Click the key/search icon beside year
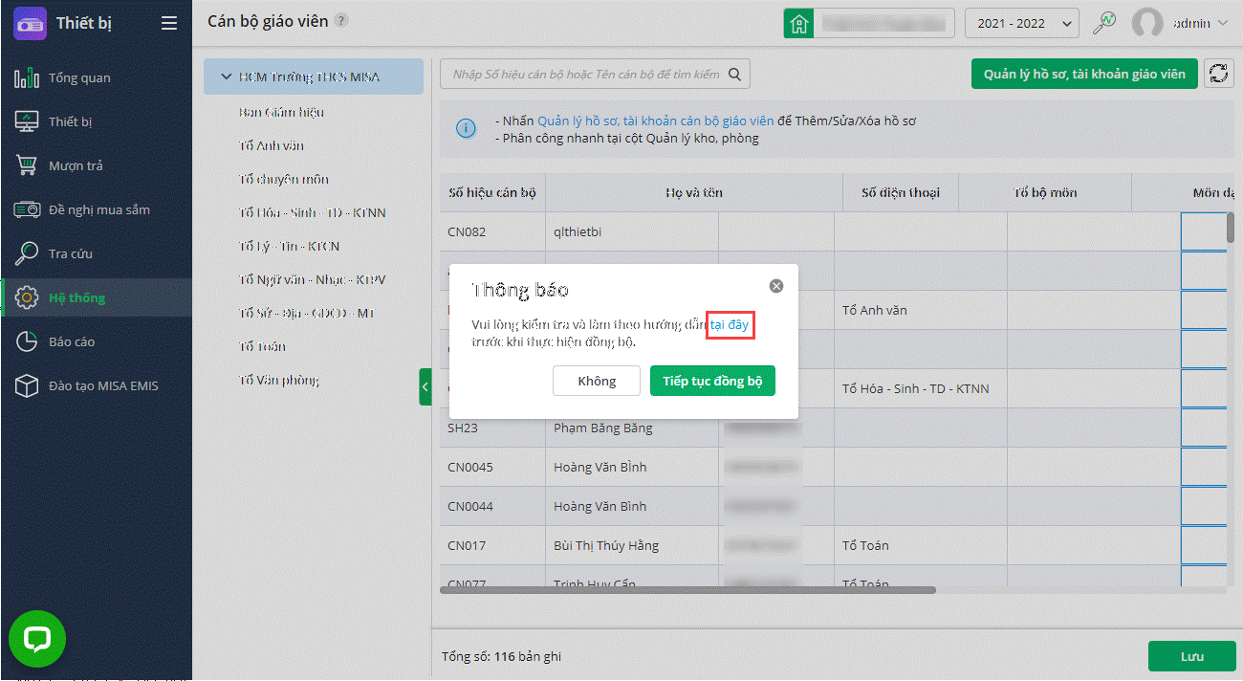Image resolution: width=1243 pixels, height=681 pixels. coord(1104,23)
